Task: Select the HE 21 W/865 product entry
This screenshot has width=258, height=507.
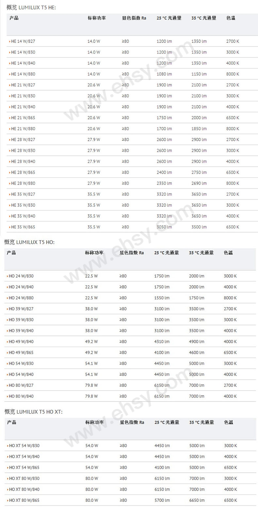Action: [x=23, y=118]
